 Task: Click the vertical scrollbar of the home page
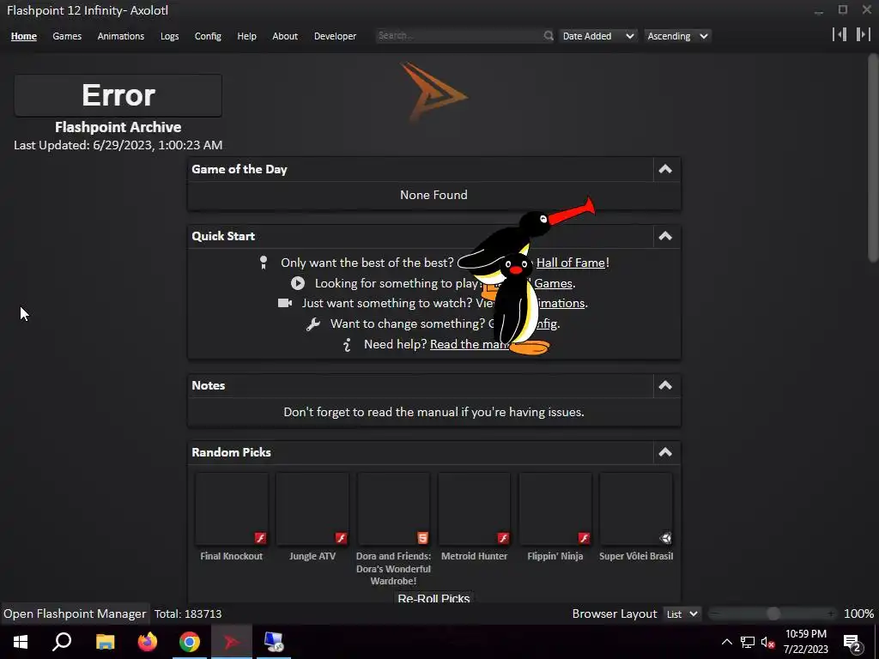[873, 158]
